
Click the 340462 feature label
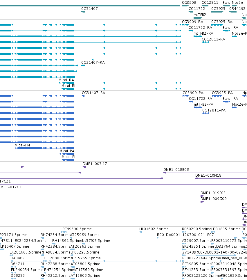click(x=17, y=258)
